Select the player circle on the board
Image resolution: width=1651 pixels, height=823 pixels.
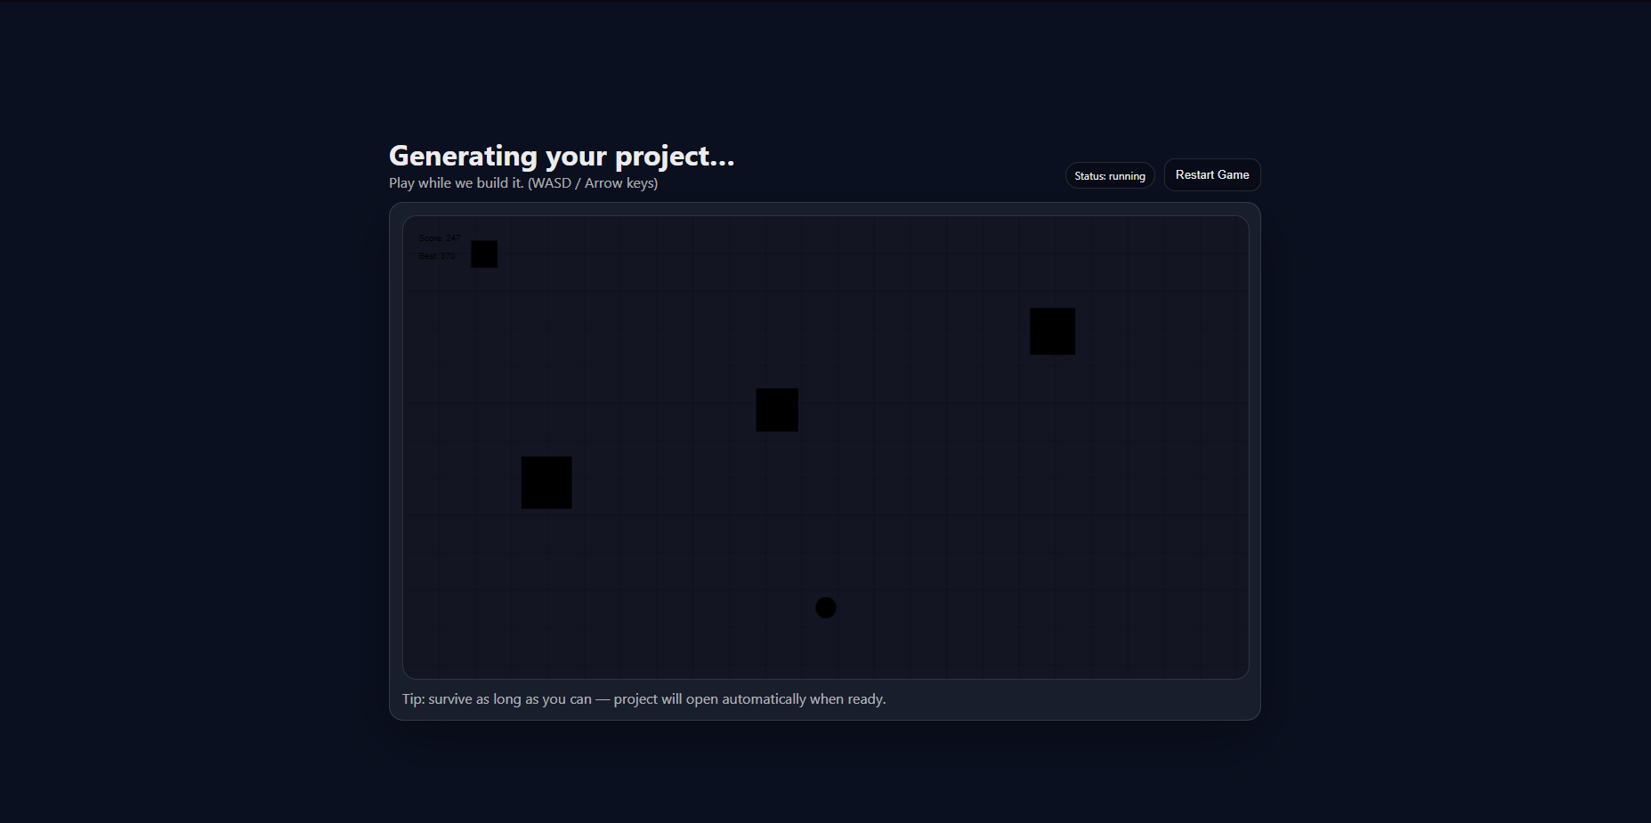pyautogui.click(x=825, y=607)
